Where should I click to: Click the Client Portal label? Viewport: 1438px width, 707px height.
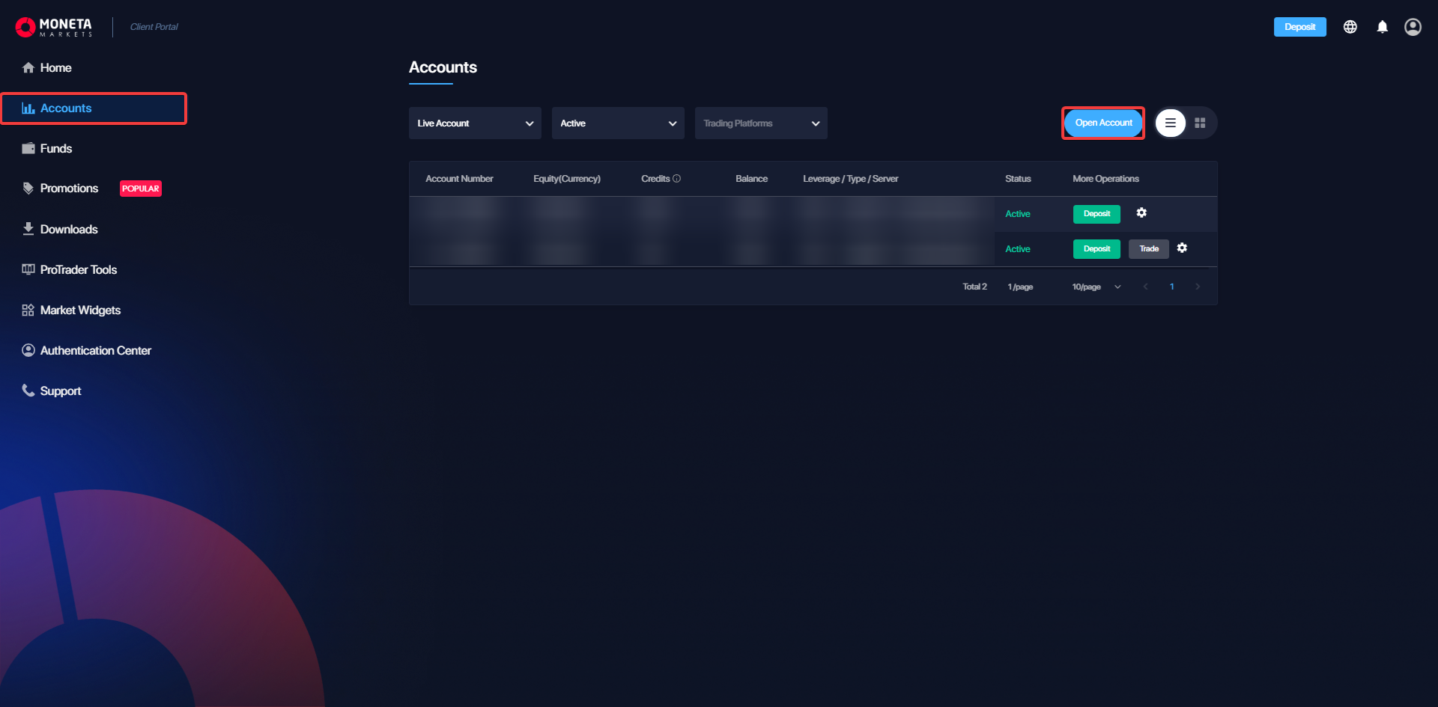point(154,27)
